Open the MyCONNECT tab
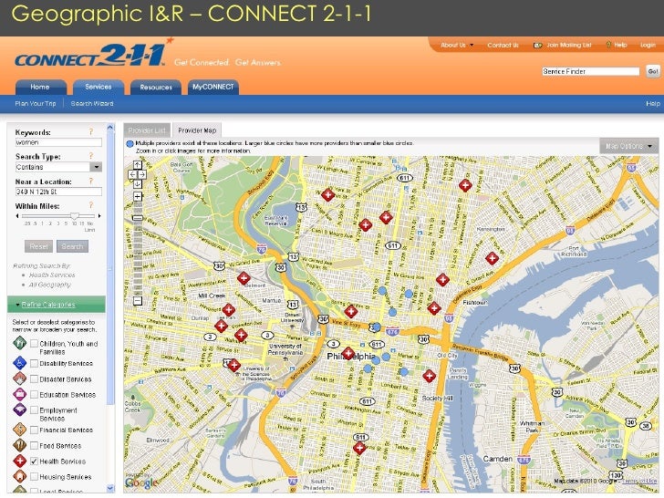The height and width of the screenshot is (498, 664). 213,87
